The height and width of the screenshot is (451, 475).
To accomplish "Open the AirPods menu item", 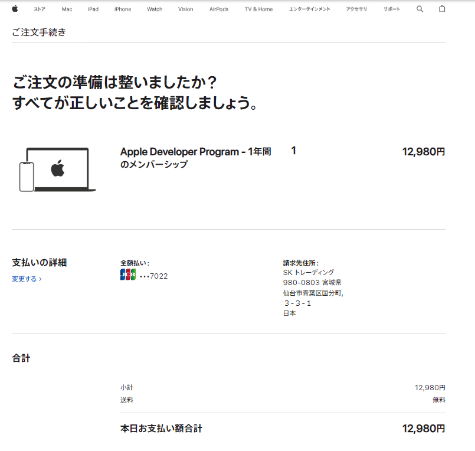I will (x=218, y=9).
